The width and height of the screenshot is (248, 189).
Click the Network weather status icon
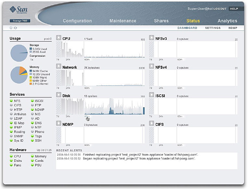[x=59, y=67]
